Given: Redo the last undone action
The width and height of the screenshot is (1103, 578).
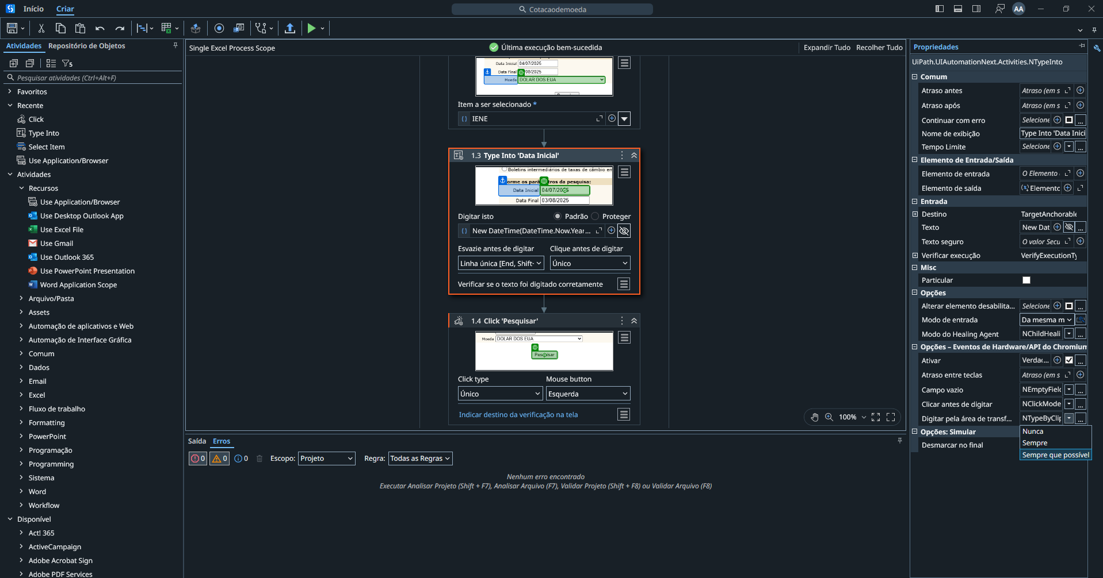Looking at the screenshot, I should tap(120, 28).
